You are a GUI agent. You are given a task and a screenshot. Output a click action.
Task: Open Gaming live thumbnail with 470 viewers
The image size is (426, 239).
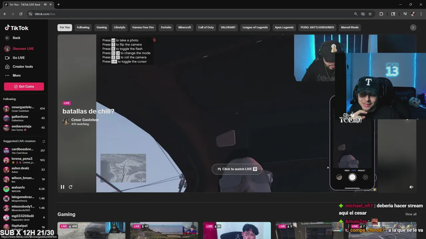92,230
